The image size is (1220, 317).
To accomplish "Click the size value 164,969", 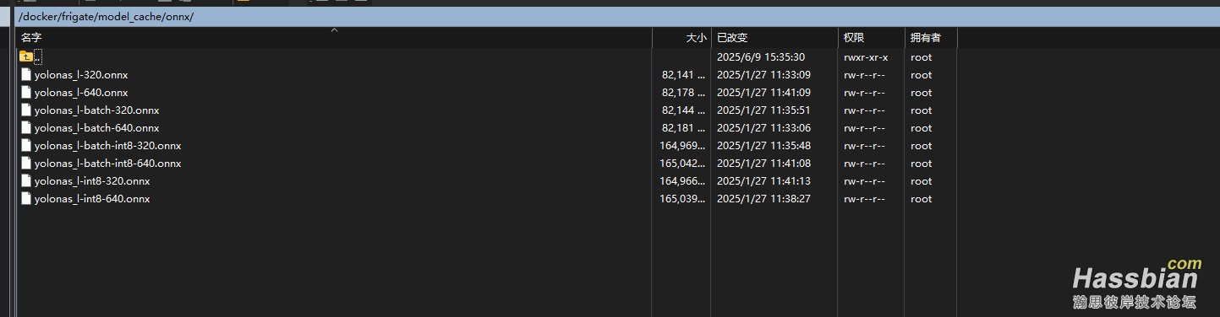I will coord(682,146).
